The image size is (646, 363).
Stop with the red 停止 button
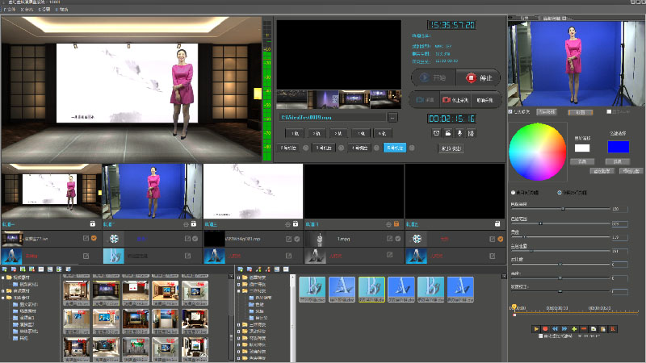point(478,77)
